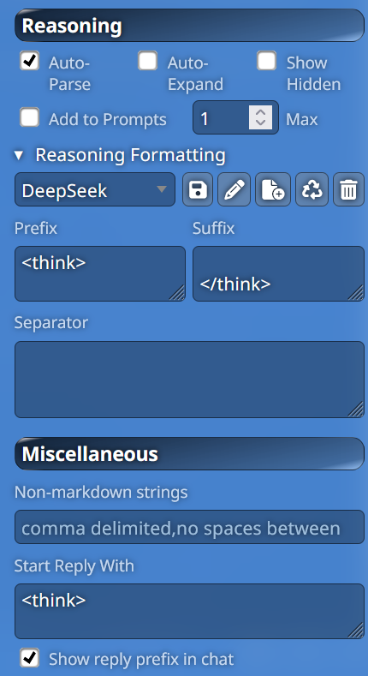The width and height of the screenshot is (368, 676).
Task: Click the Start Reply With text area
Action: [x=189, y=612]
